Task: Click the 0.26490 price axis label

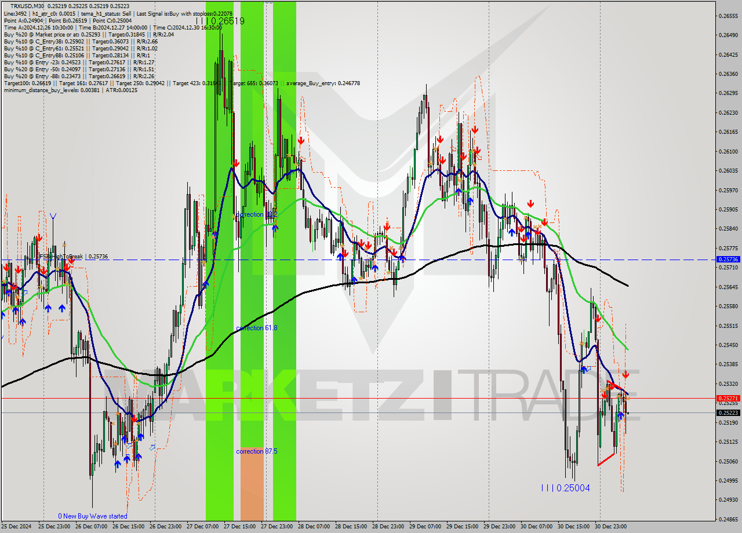Action: pos(728,35)
